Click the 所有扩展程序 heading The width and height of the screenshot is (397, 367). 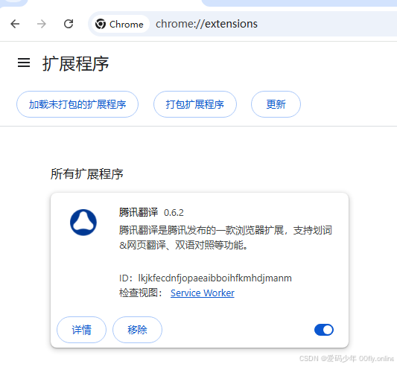coord(87,174)
